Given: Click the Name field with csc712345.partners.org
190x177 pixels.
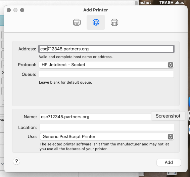Looking at the screenshot, I should [x=96, y=117].
